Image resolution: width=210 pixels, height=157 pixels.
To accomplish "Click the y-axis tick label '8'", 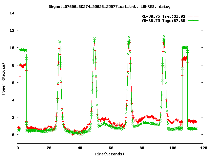I will pos(13,65).
